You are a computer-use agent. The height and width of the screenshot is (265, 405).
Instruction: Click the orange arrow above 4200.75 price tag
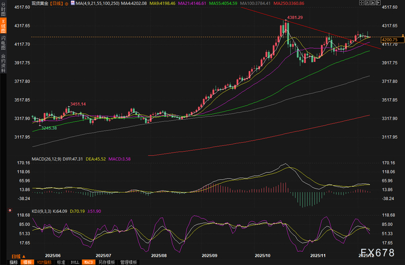point(403,35)
